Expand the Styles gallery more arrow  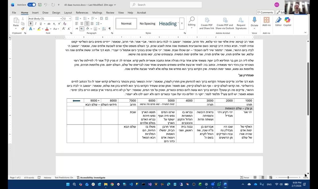[x=182, y=24]
